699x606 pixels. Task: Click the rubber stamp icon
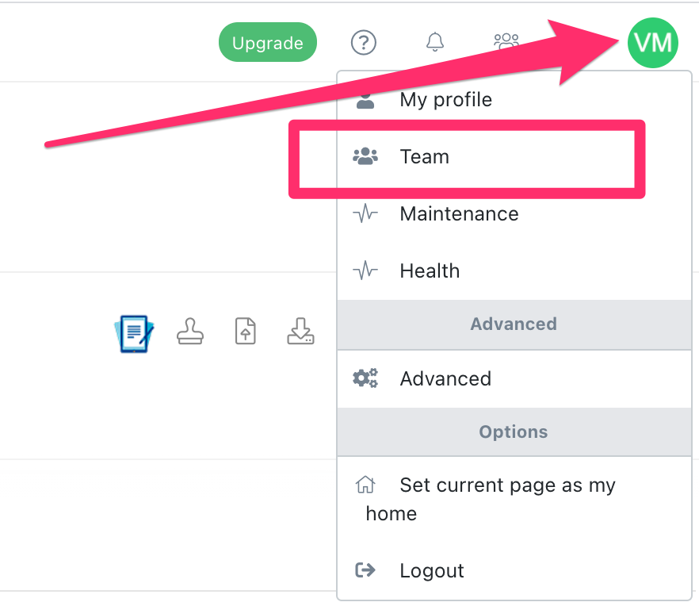(x=189, y=332)
